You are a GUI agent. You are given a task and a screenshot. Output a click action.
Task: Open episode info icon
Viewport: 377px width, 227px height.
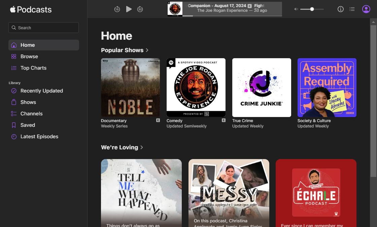pos(341,9)
